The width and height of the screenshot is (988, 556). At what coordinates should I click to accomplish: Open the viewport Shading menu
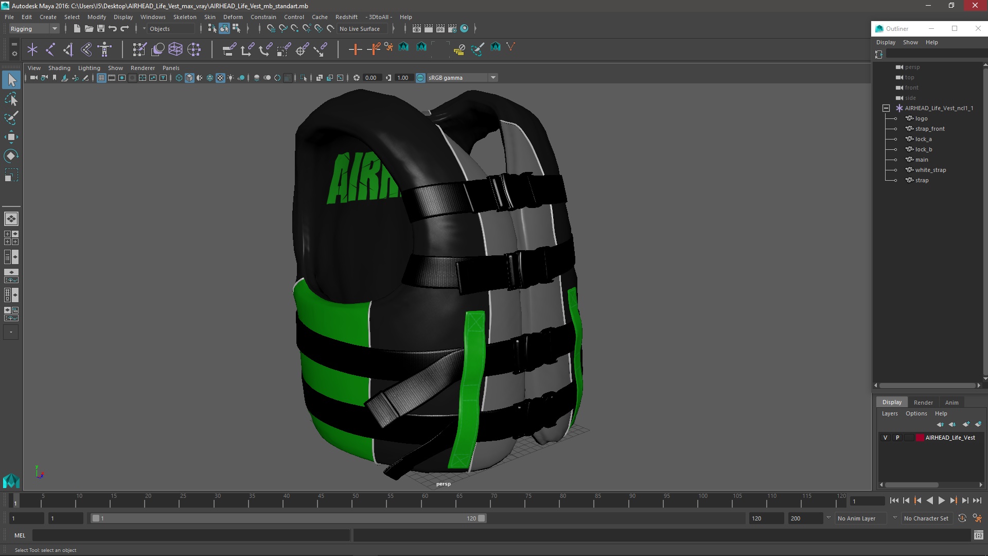[59, 68]
